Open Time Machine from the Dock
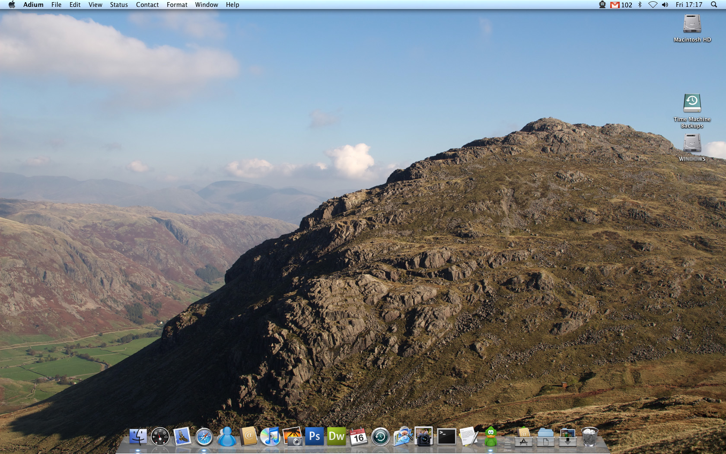Viewport: 726px width, 454px height. [380, 437]
